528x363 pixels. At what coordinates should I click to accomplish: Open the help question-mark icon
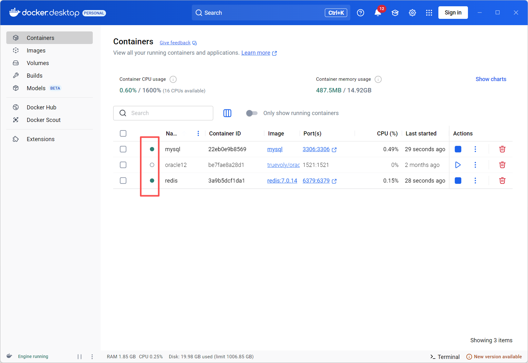[x=360, y=13]
